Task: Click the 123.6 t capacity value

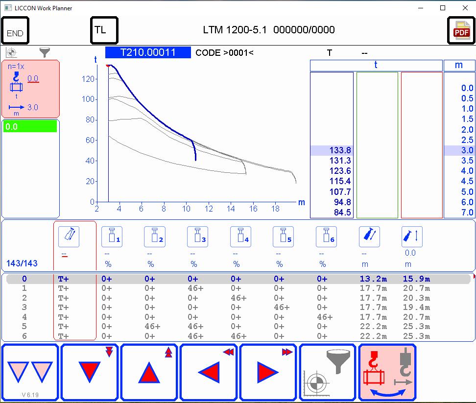Action: 340,171
